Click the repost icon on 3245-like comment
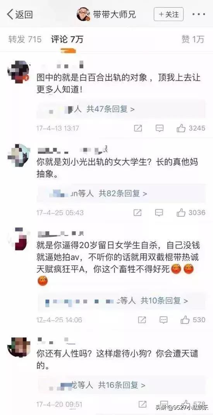 tap(138, 128)
